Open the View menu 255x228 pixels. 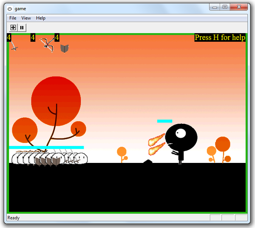click(x=26, y=18)
